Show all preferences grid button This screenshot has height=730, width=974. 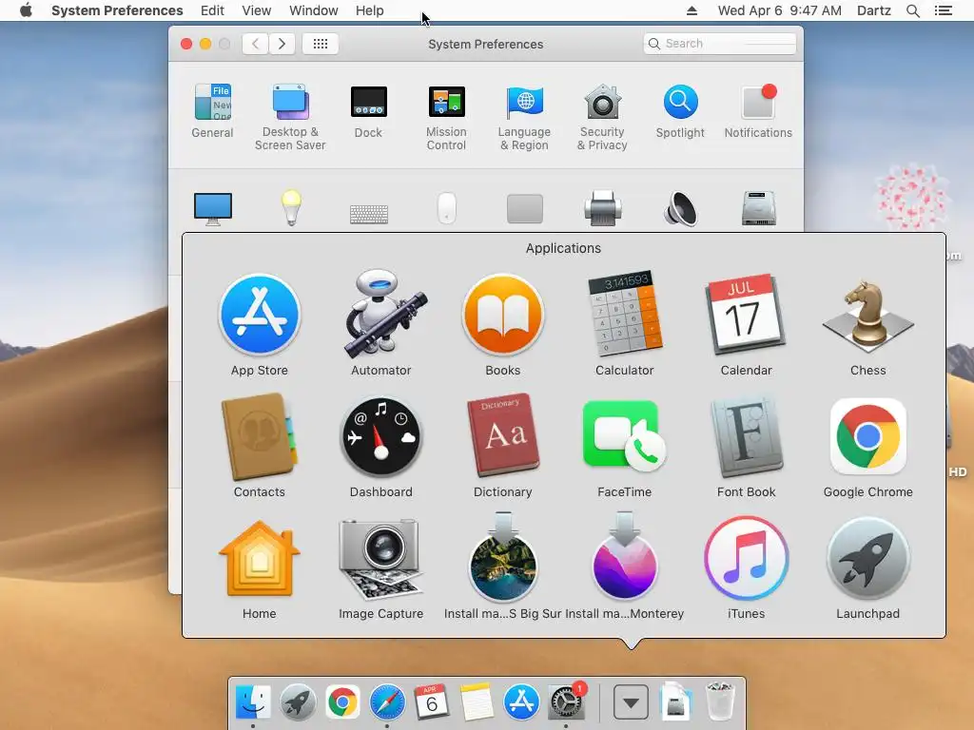tap(321, 44)
